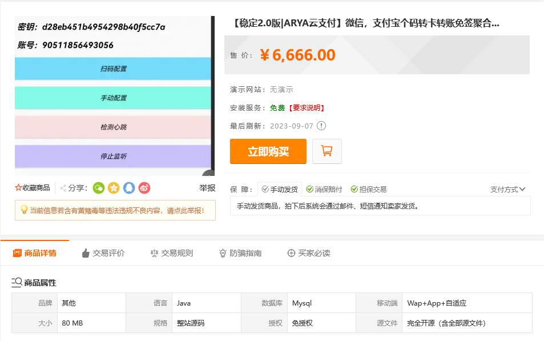Click the product preview image
The width and height of the screenshot is (544, 341).
tap(115, 96)
